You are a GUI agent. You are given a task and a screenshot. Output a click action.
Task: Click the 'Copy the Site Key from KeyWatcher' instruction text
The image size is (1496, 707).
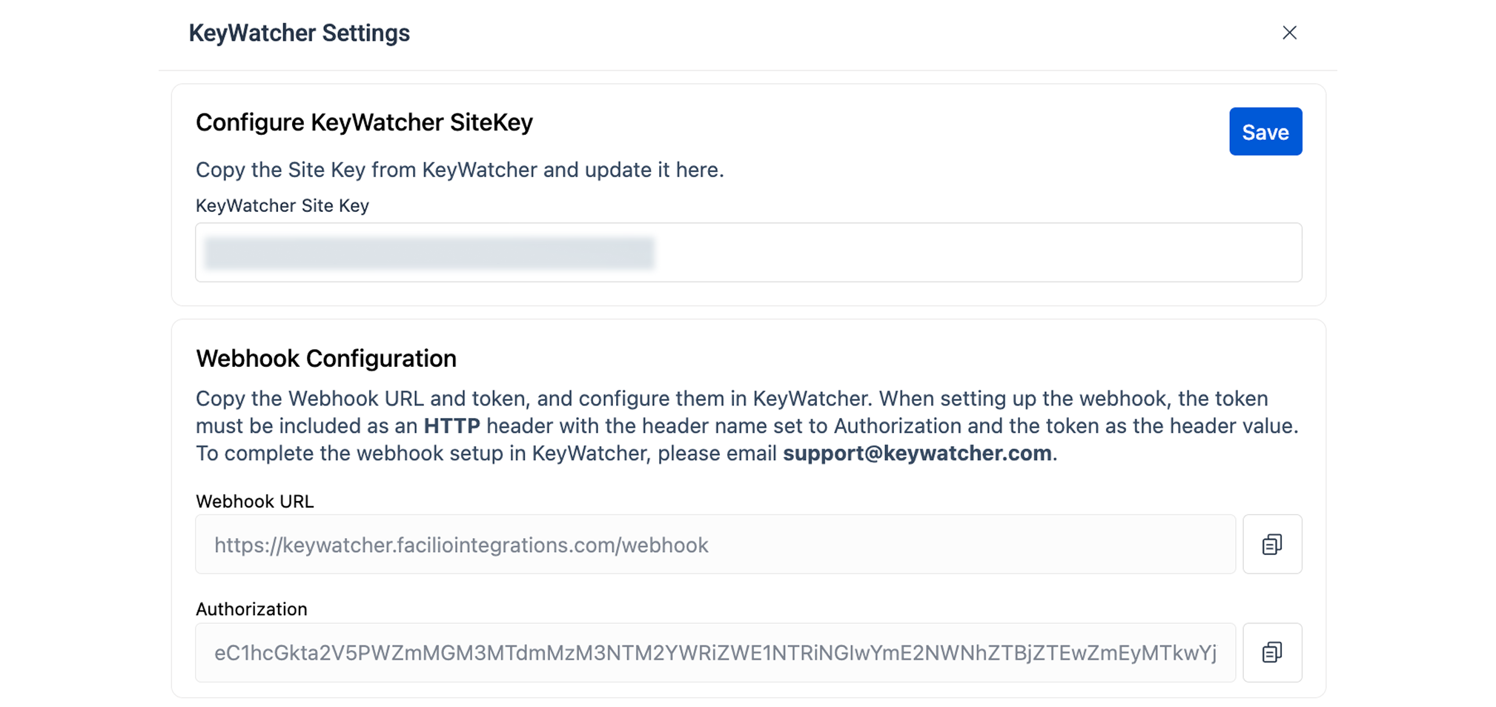459,170
